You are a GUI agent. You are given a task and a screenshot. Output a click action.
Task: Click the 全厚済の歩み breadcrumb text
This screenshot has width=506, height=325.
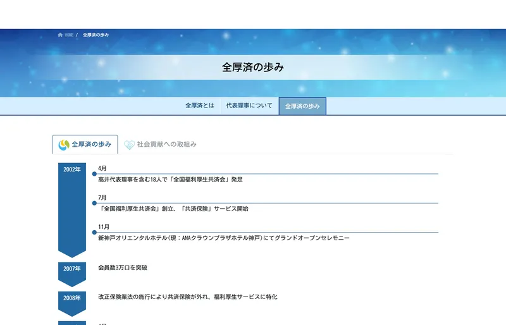click(96, 35)
